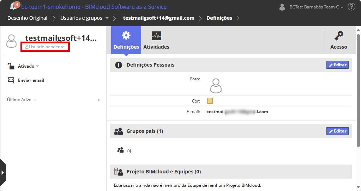Image resolution: width=361 pixels, height=191 pixels.
Task: Open the új parent group entry
Action: pos(129,151)
